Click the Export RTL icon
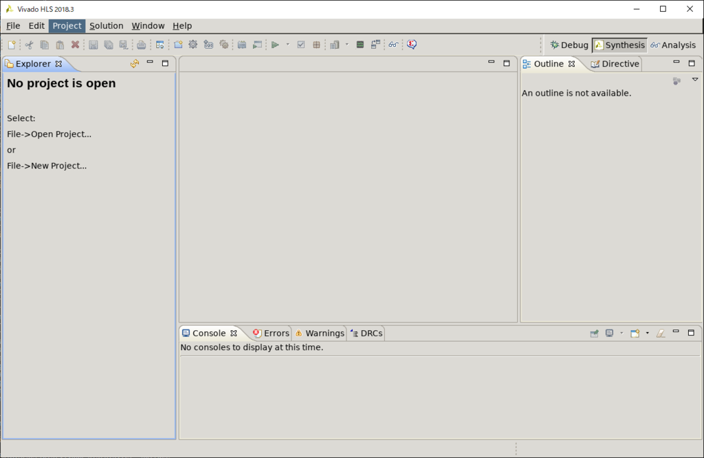The width and height of the screenshot is (704, 458). 316,45
